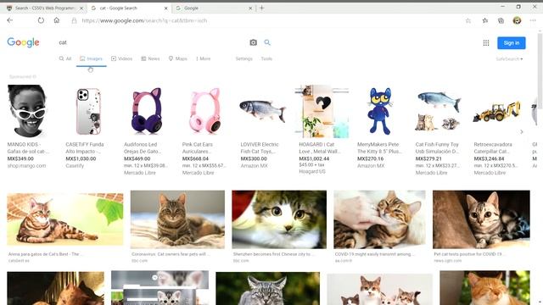This screenshot has width=543, height=305.
Task: Open the Audifonos Led Orejas De Gato link
Action: click(143, 147)
